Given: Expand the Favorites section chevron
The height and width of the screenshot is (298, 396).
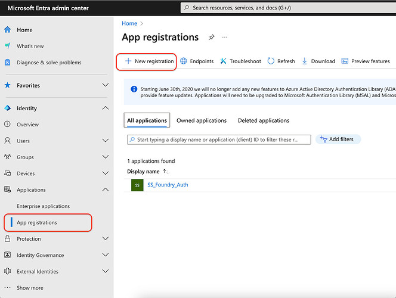Looking at the screenshot, I should (106, 85).
